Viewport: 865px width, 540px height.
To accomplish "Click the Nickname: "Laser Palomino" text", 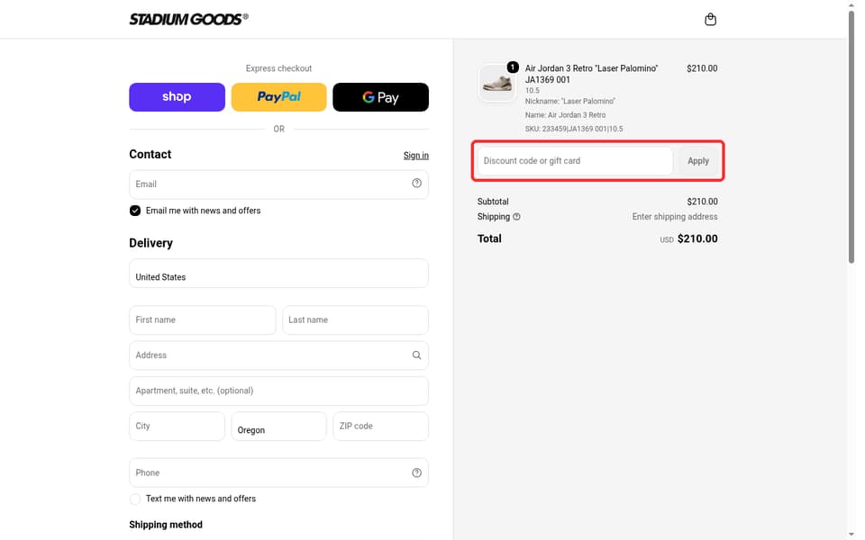I will tap(569, 102).
